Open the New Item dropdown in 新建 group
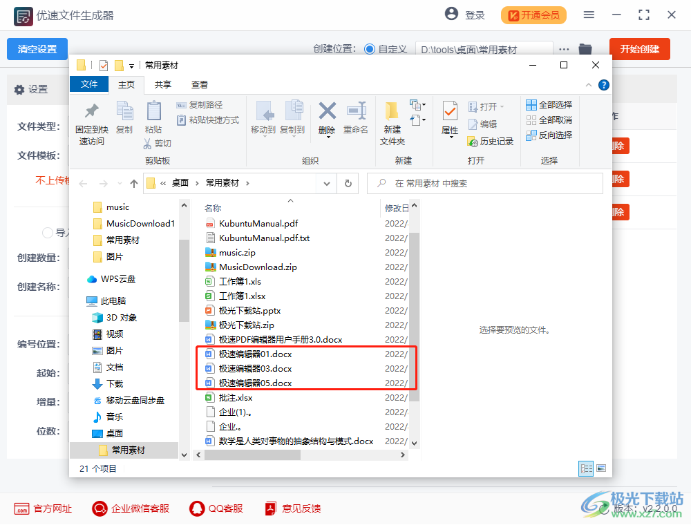 click(418, 105)
